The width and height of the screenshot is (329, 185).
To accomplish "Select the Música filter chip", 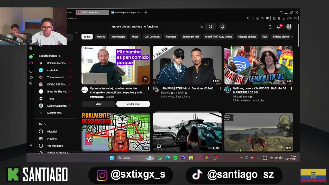I will click(x=101, y=37).
